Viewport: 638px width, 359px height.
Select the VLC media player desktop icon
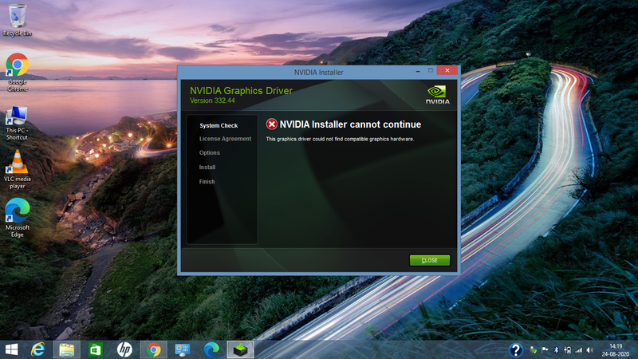(x=17, y=169)
